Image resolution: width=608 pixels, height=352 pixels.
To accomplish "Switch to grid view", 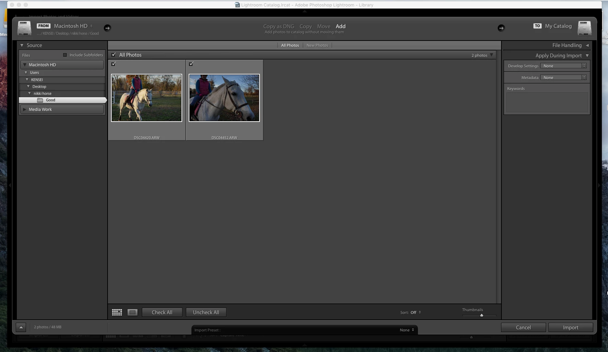I will click(x=117, y=312).
